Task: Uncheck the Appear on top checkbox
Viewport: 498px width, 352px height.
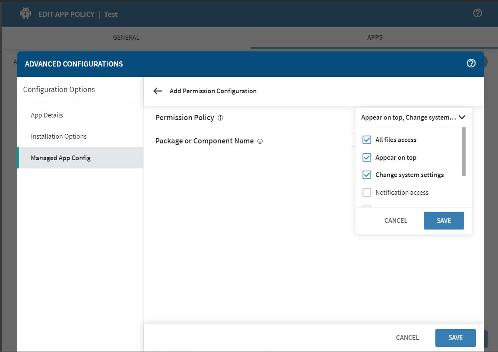Action: (367, 158)
